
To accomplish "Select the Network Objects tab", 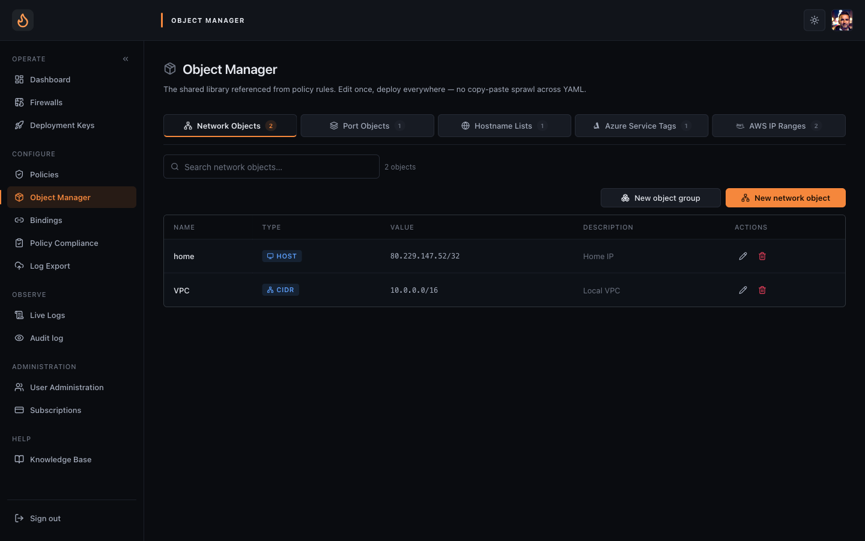I will (230, 126).
